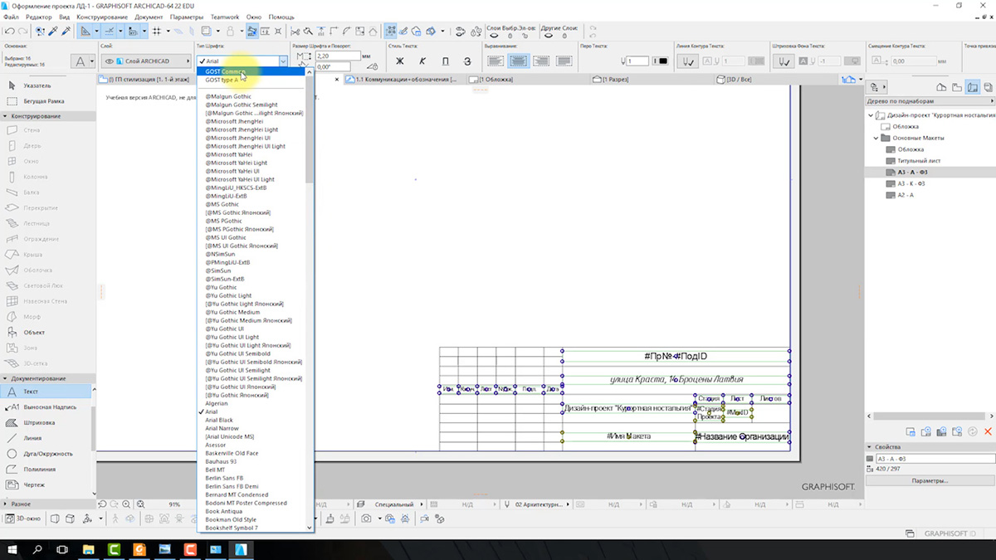Select the Штриховка tool
This screenshot has height=560, width=996.
click(37, 422)
